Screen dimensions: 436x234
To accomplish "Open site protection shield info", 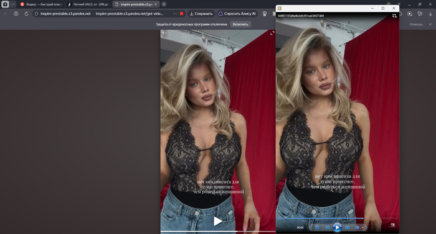I will point(36,14).
